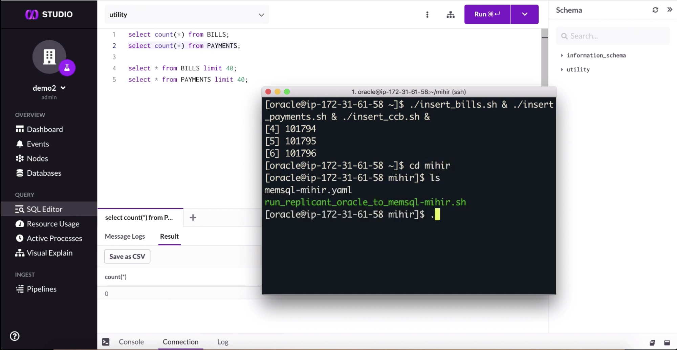Collapse the Schema panel with double chevron
The image size is (677, 350).
[x=670, y=9]
